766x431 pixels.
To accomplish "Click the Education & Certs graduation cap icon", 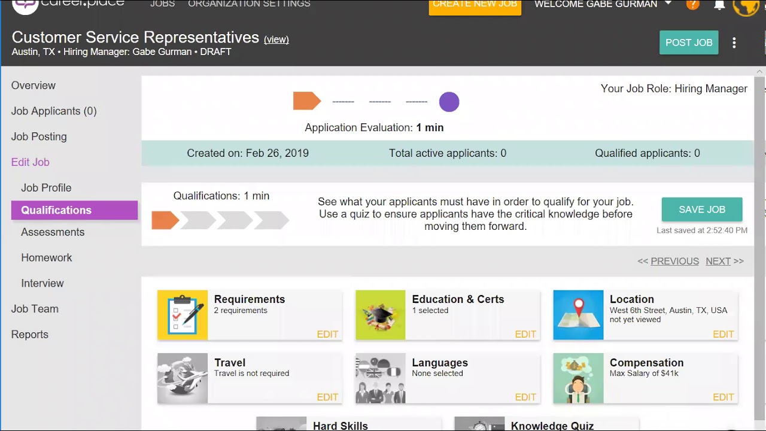I will click(x=381, y=315).
